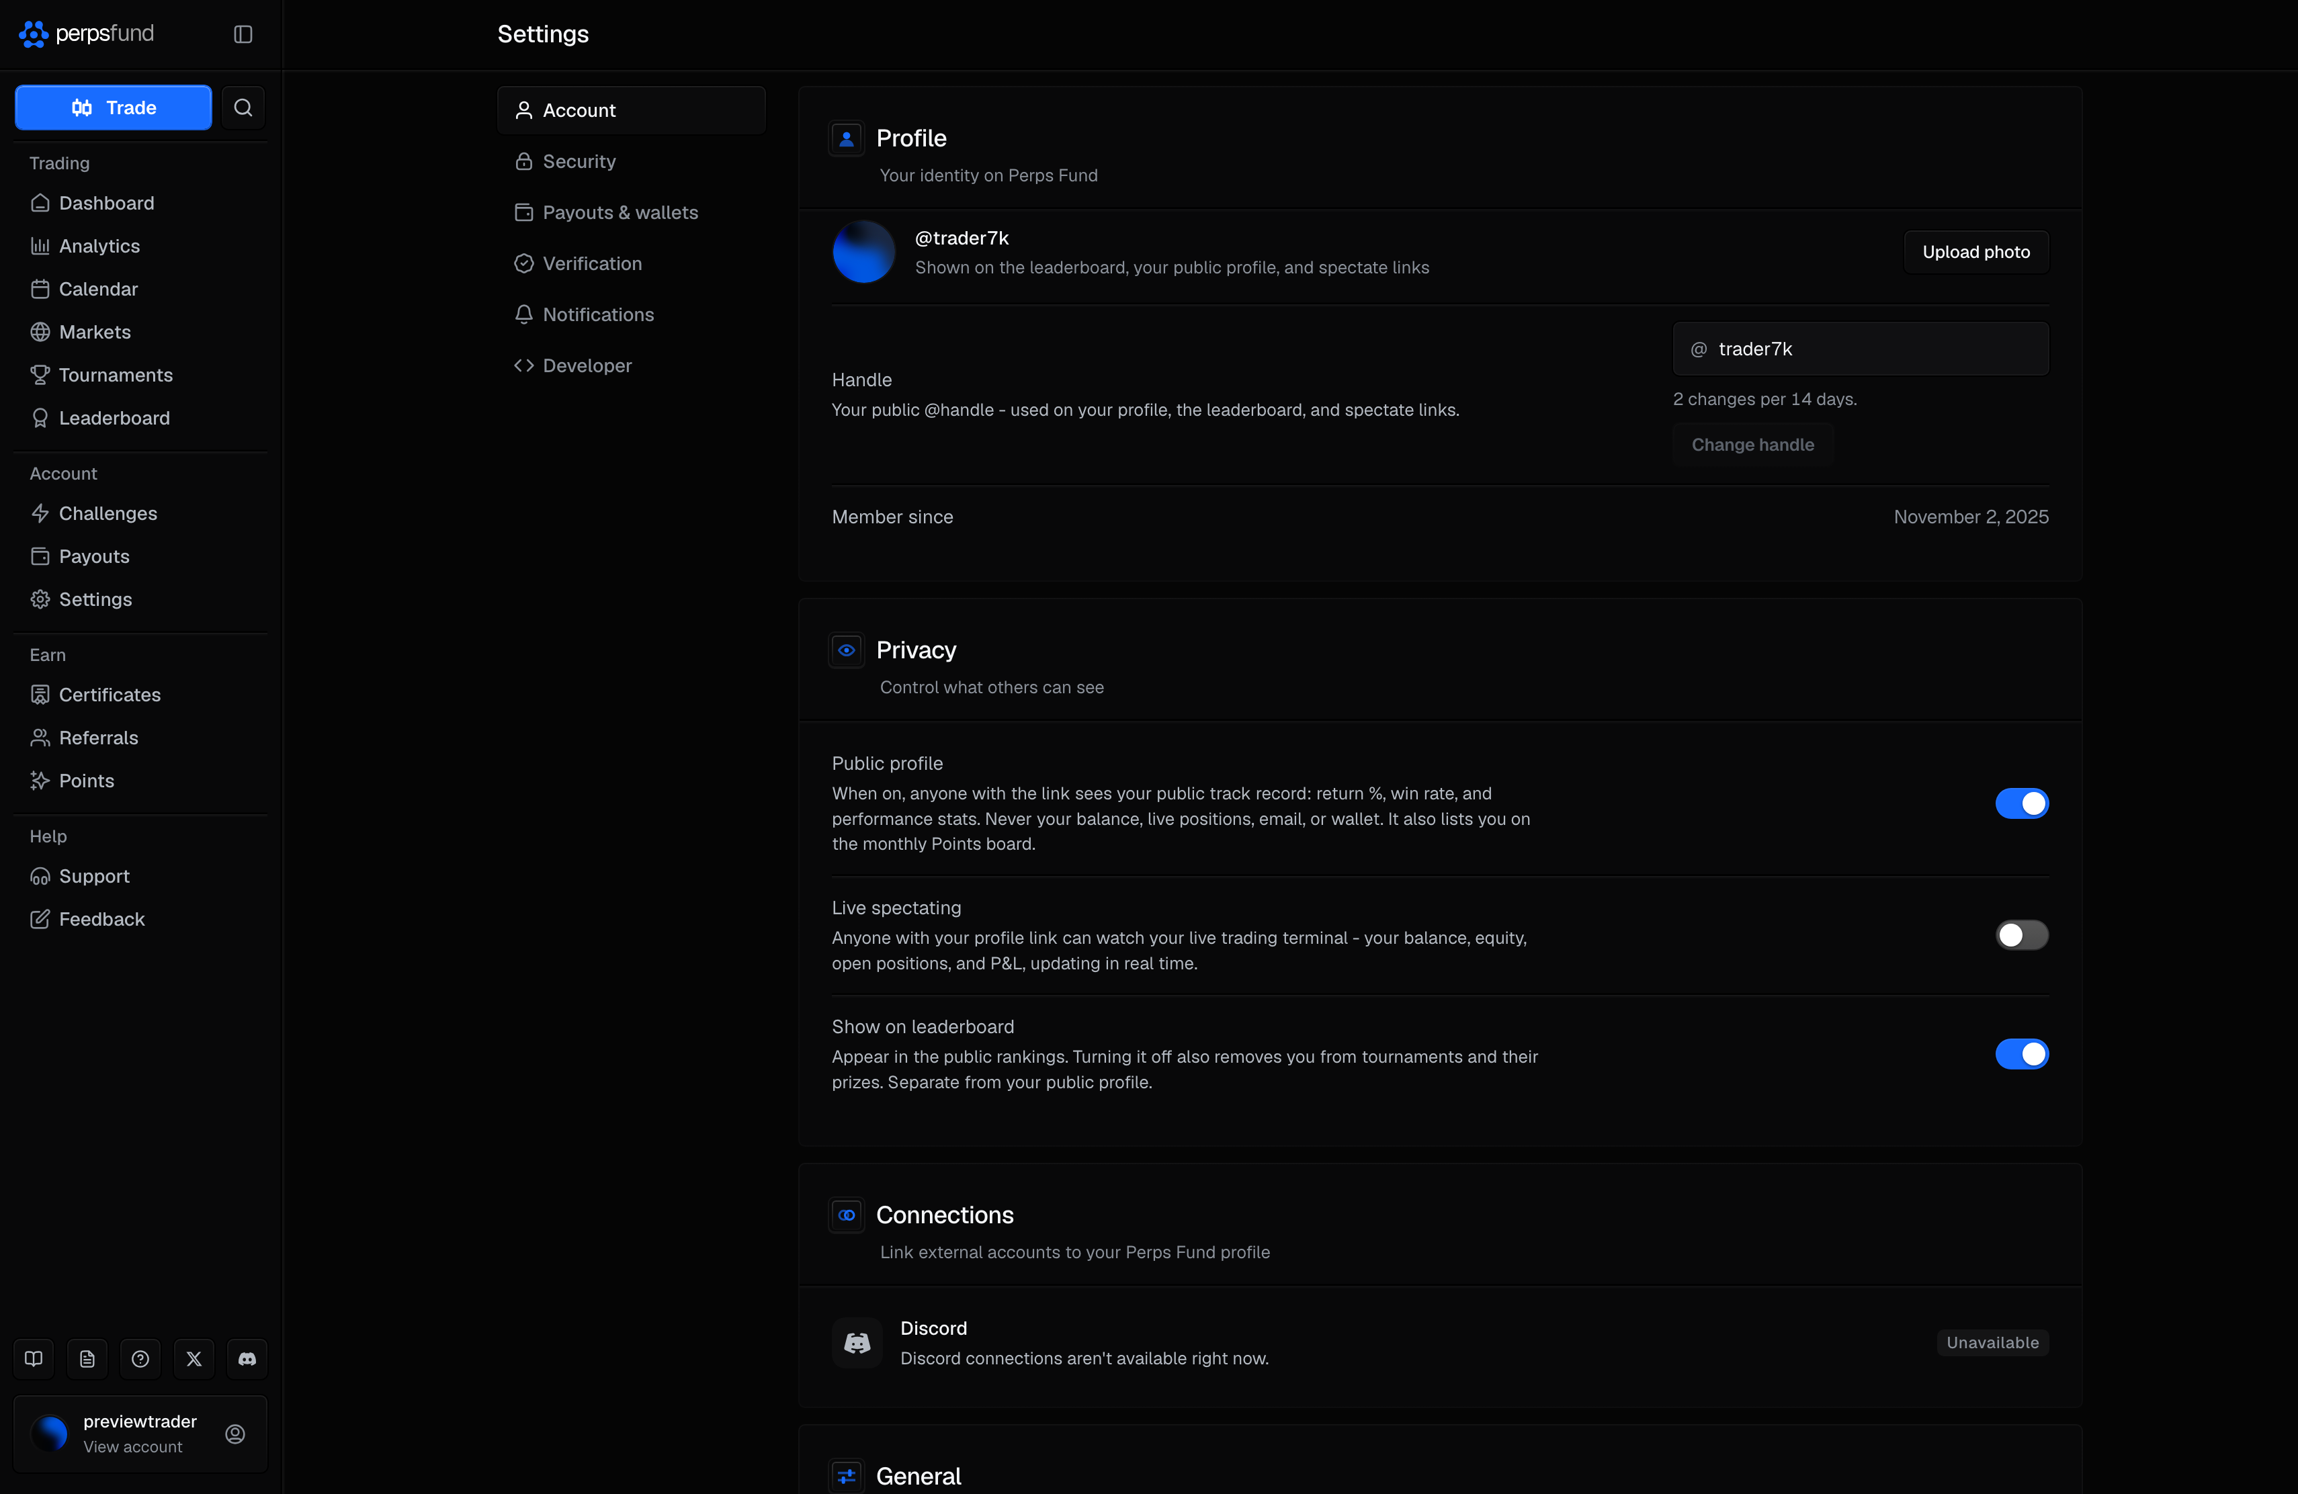
Task: Open Referrals in the sidebar
Action: coord(140,738)
